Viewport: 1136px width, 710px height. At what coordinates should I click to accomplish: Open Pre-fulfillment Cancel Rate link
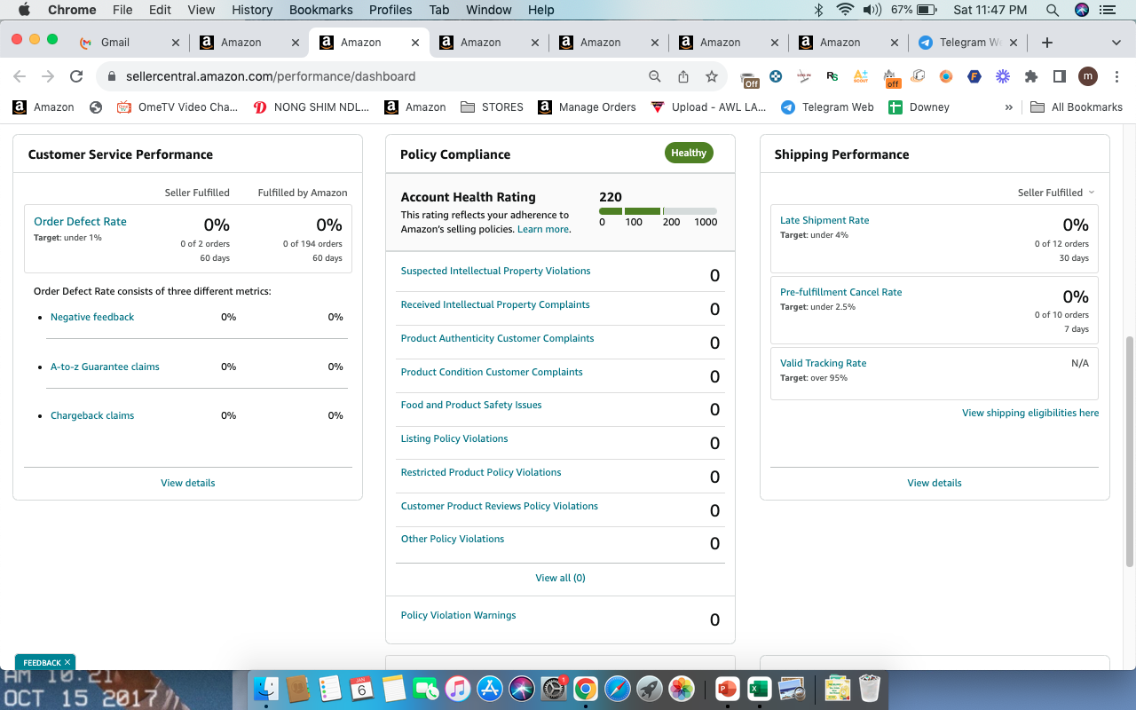point(840,292)
